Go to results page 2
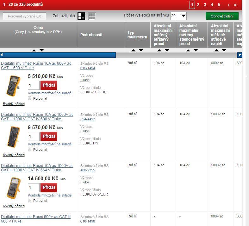This screenshot has width=249, height=226. pos(198,5)
